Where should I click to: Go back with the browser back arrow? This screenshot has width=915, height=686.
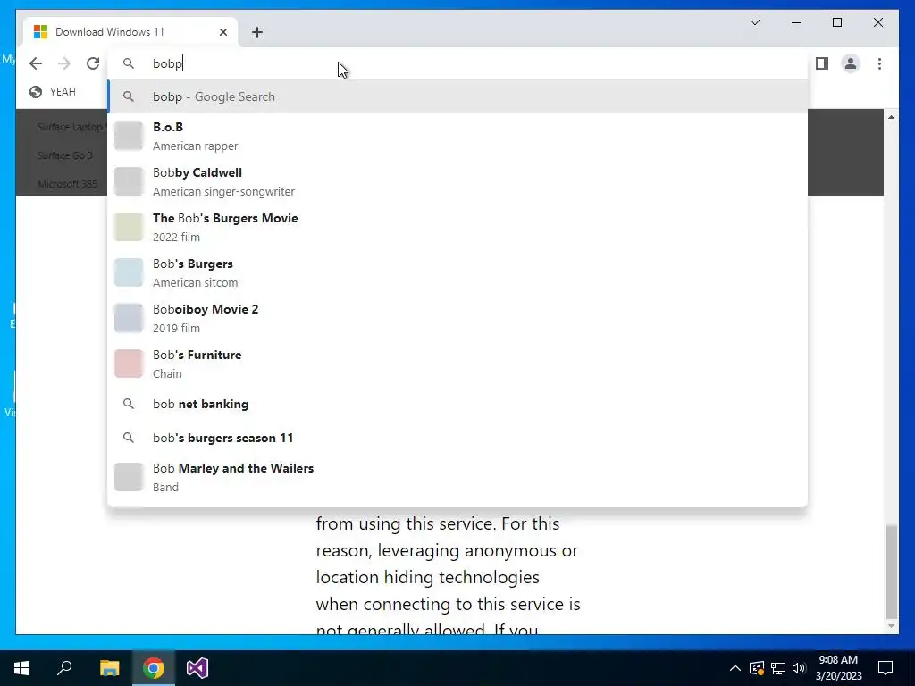[x=36, y=63]
